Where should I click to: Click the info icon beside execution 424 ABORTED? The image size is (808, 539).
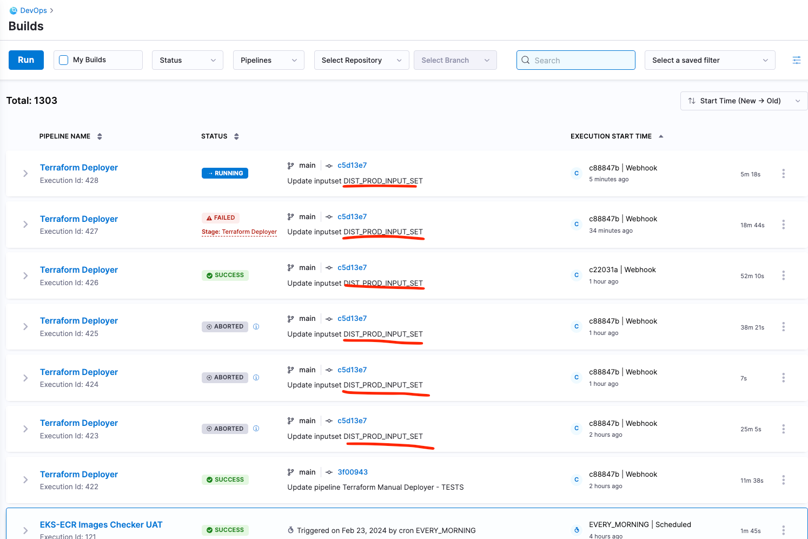(x=256, y=377)
